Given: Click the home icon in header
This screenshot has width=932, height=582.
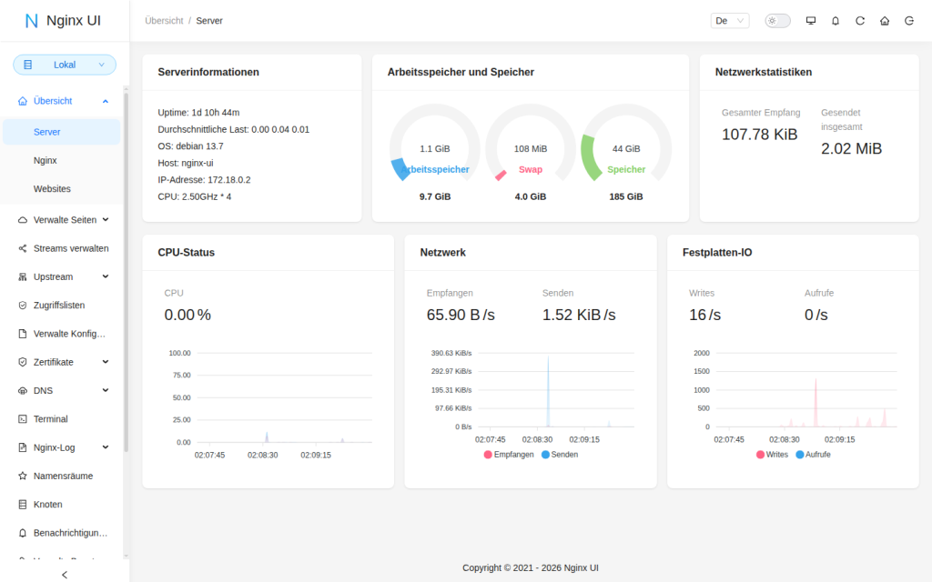Looking at the screenshot, I should pos(885,21).
